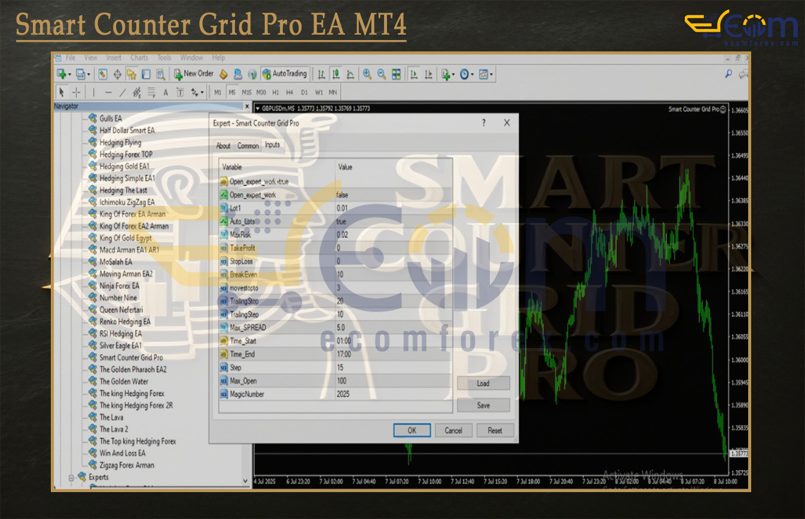Screen dimensions: 805x519
Task: Click the Load button
Action: 483,384
